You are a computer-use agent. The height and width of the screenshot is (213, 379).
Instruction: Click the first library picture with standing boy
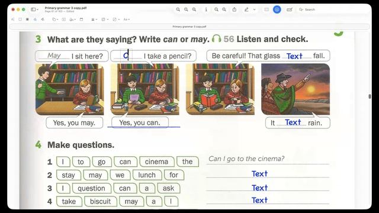(70, 89)
